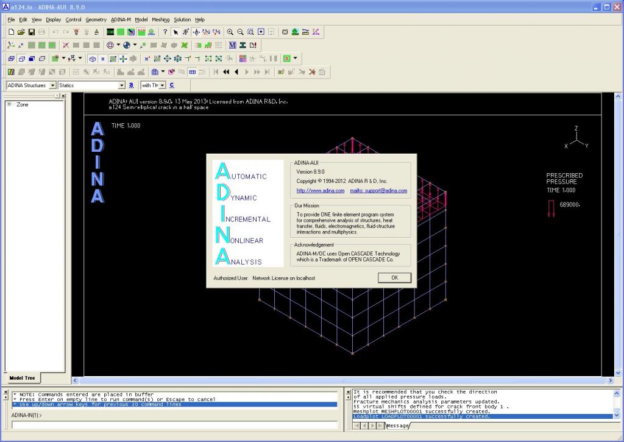The image size is (624, 442).
Task: Select the Zoom Out magnifier icon
Action: (240, 32)
